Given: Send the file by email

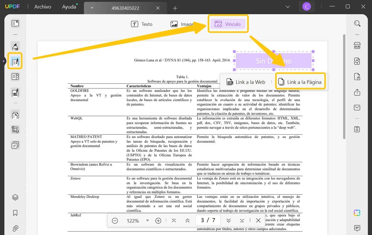Looking at the screenshot, I should [x=357, y=108].
